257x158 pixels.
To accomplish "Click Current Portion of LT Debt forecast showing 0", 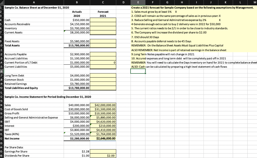I will coord(103,63).
